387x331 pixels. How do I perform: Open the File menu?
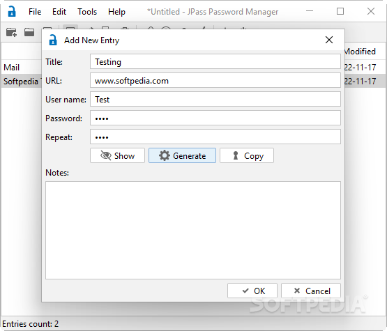click(x=35, y=12)
